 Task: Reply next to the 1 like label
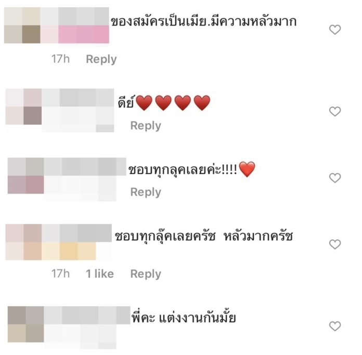[x=146, y=274]
